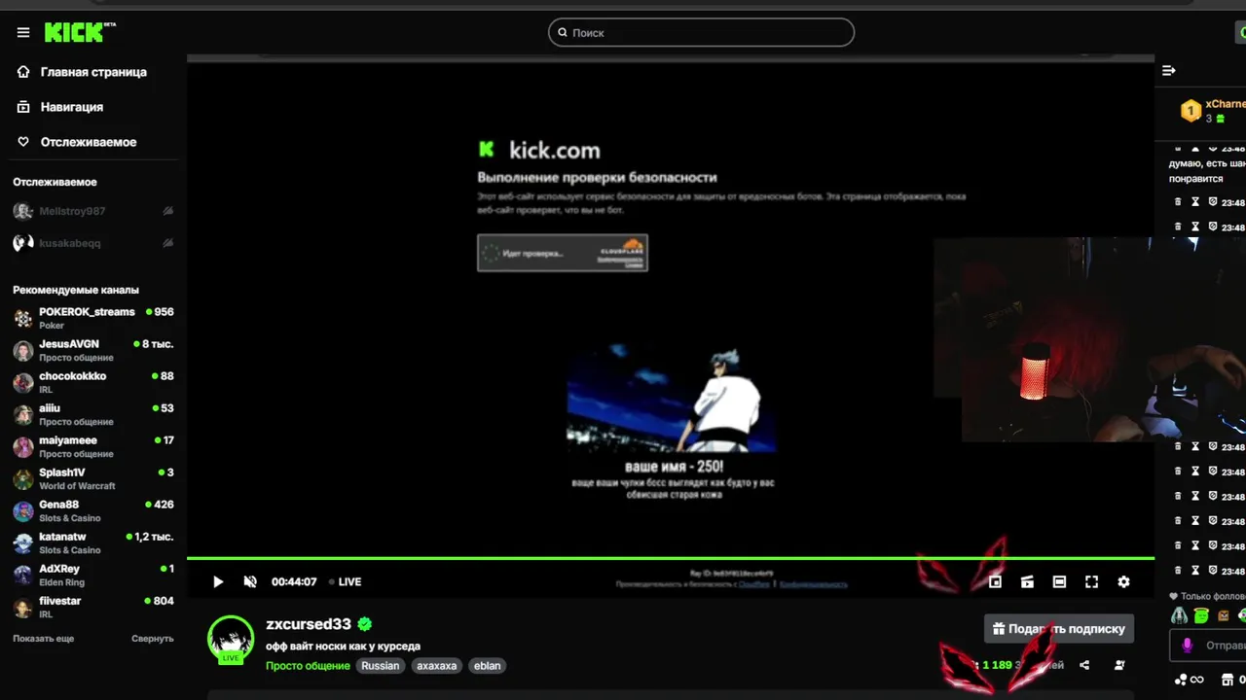Open chocokokkko channel row
The image size is (1246, 700).
tap(93, 382)
